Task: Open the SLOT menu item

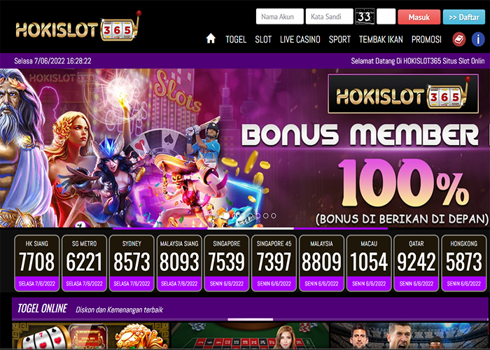Action: pos(263,39)
